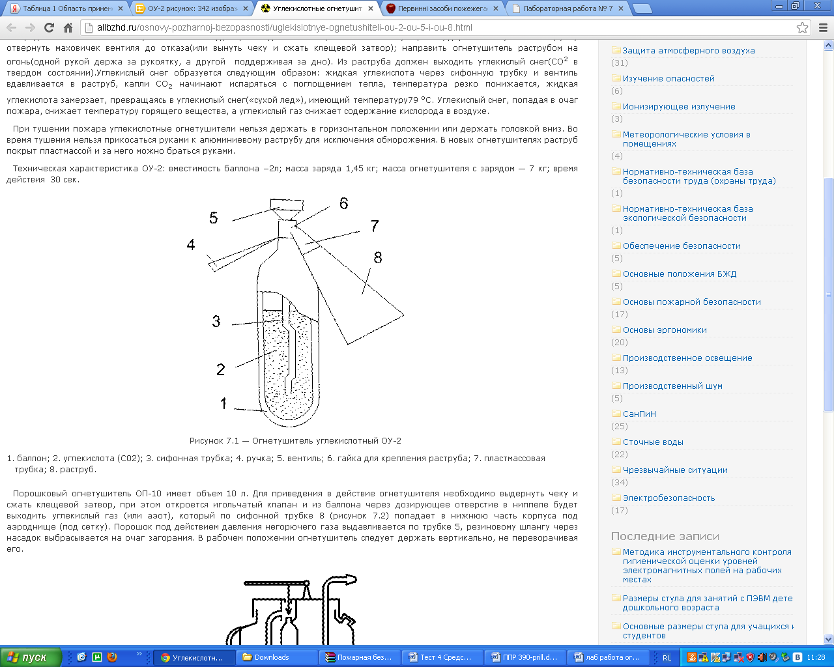Open the Downloads folder taskbar button
Image resolution: width=834 pixels, height=667 pixels.
tap(276, 657)
